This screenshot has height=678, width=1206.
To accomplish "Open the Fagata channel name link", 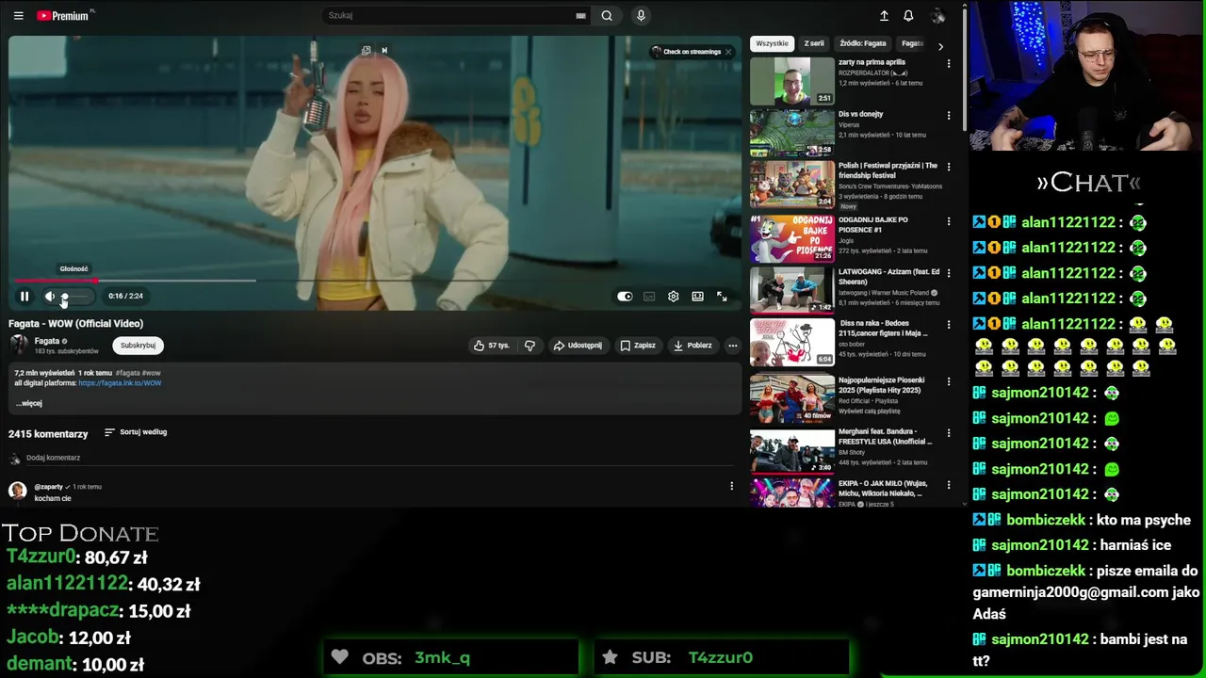I will click(47, 341).
